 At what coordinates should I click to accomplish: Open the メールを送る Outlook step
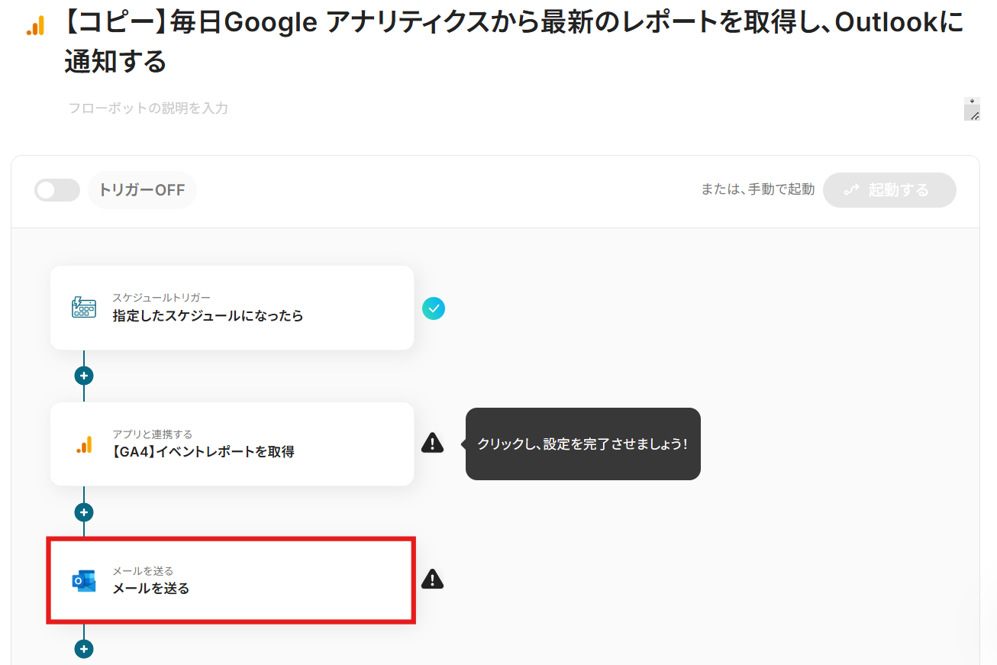(232, 580)
